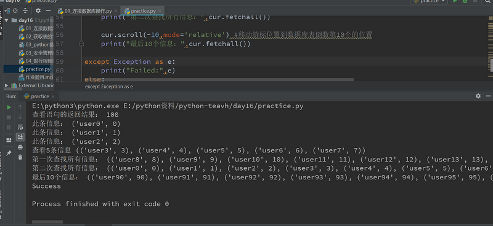493x226 pixels.
Task: Open the 01_ file in Project tree
Action: [x=36, y=28]
